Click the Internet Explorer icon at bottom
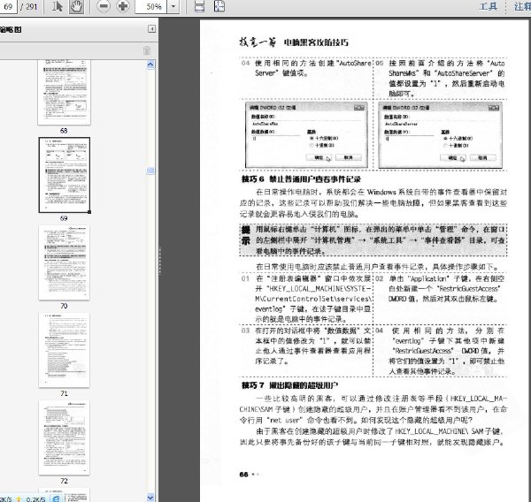 pos(56,498)
